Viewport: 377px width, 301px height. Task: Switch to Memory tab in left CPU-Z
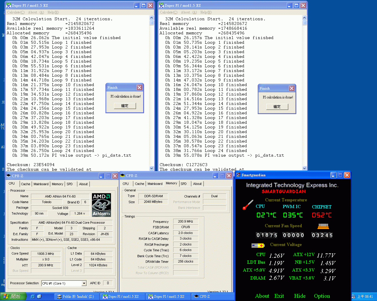(x=57, y=184)
